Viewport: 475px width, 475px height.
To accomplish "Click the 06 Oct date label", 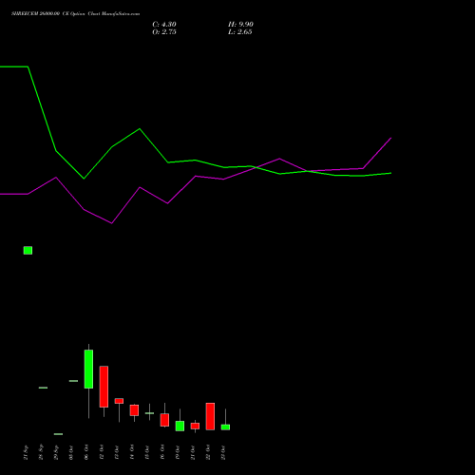I will click(x=86, y=452).
